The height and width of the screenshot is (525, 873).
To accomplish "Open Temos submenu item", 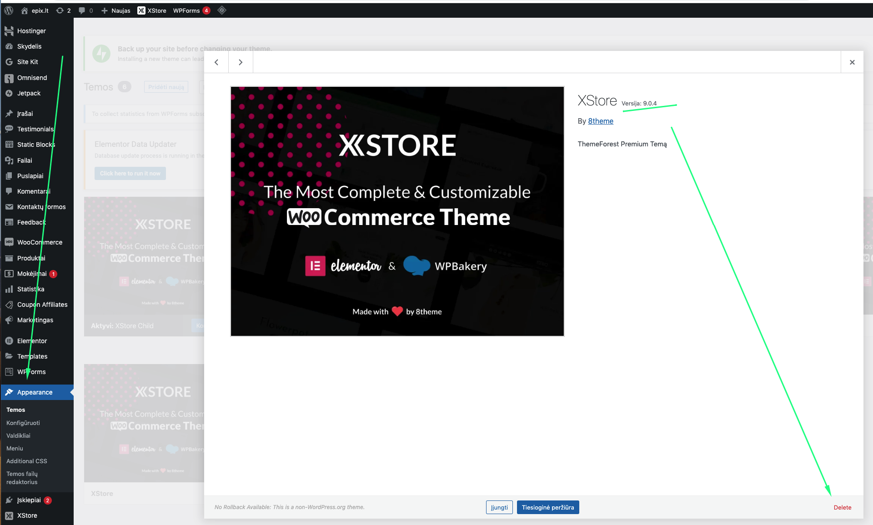I will click(x=16, y=410).
